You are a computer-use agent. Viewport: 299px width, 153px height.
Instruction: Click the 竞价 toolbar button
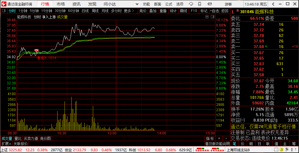click(x=143, y=11)
